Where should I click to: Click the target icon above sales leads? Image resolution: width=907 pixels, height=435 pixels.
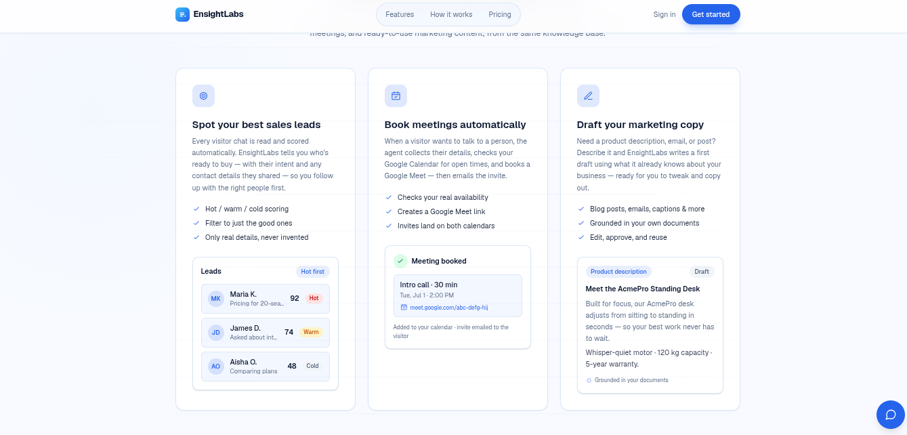[x=203, y=96]
